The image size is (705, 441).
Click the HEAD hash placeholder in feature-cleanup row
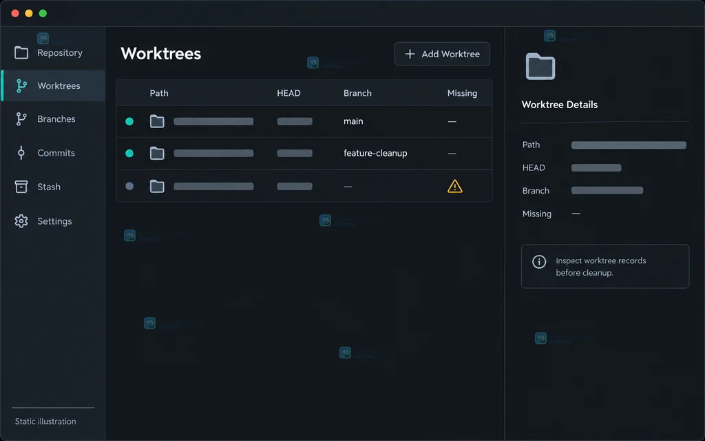coord(295,153)
